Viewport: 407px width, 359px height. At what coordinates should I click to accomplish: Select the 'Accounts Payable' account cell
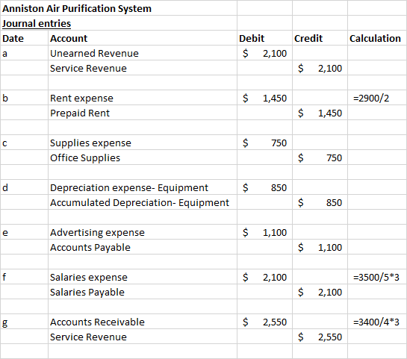pos(143,247)
